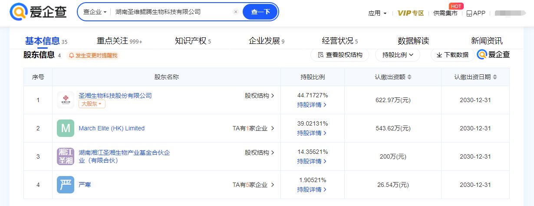Click the blurred user account area

(510, 13)
